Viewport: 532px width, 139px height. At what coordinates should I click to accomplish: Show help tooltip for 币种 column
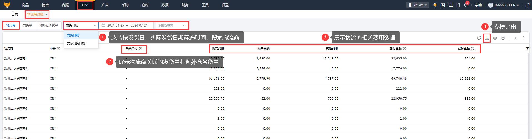tap(58, 48)
